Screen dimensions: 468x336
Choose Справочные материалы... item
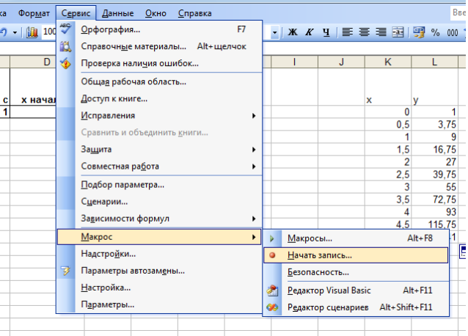click(x=159, y=46)
